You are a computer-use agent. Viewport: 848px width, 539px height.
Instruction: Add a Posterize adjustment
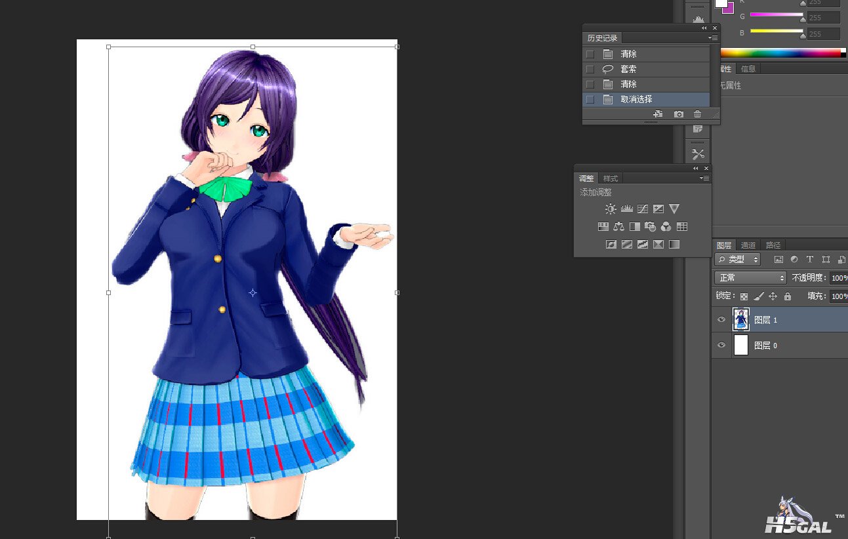click(x=627, y=245)
